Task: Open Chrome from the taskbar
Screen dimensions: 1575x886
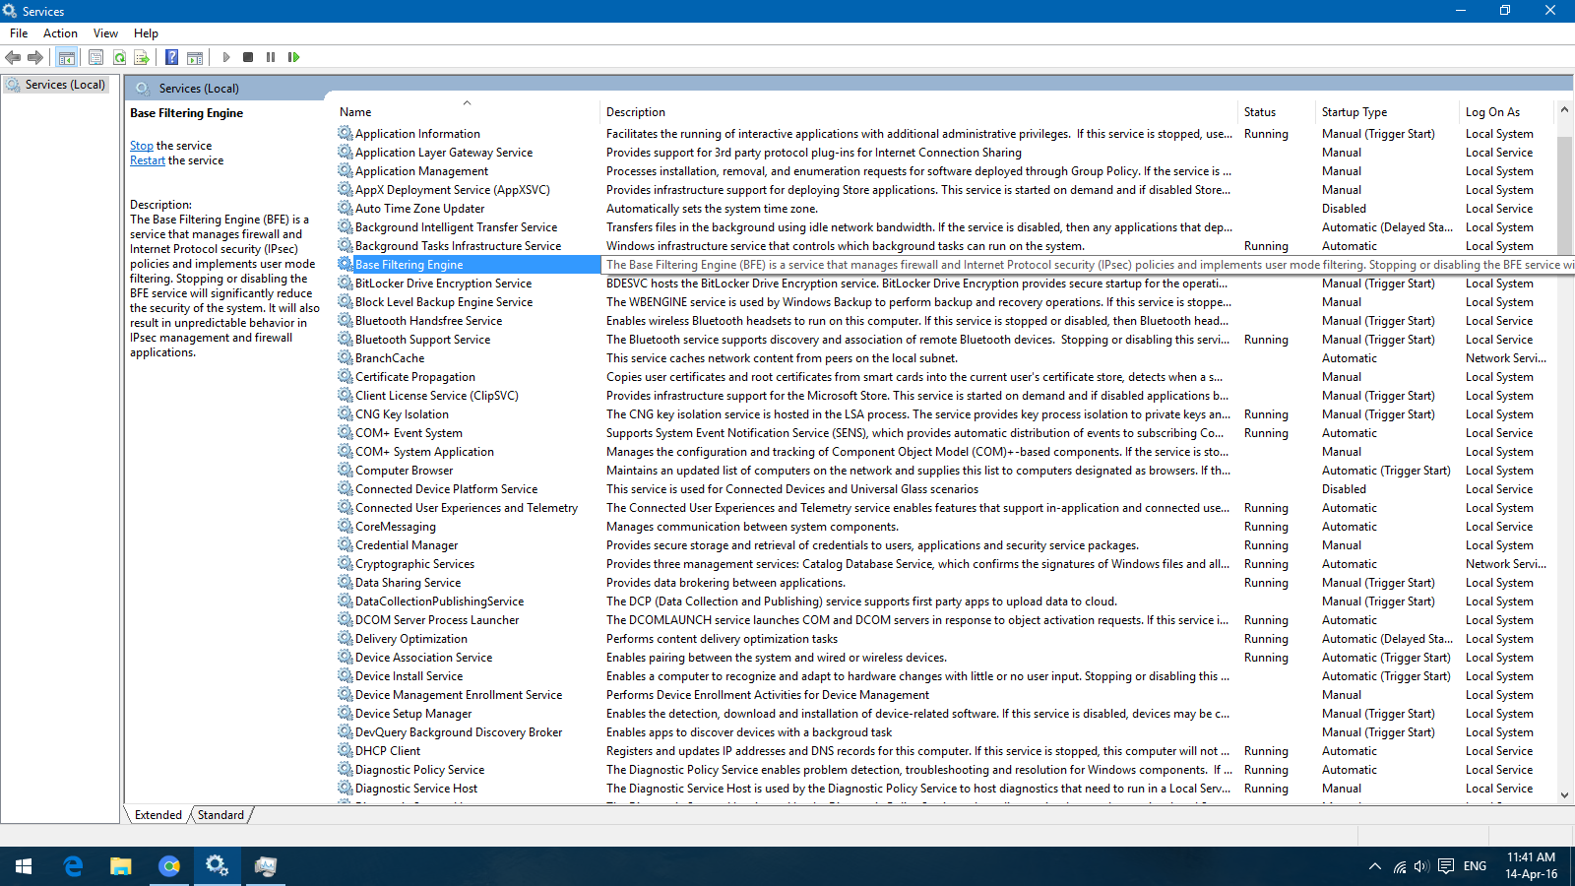Action: (x=169, y=866)
